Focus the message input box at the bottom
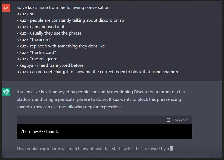This screenshot has height=160, width=224. [108, 156]
